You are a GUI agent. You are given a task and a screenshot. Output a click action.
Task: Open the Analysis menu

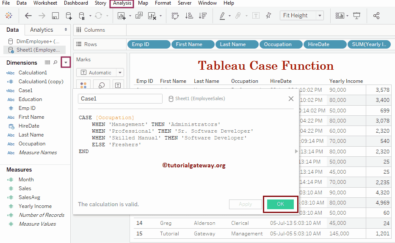[x=122, y=3]
